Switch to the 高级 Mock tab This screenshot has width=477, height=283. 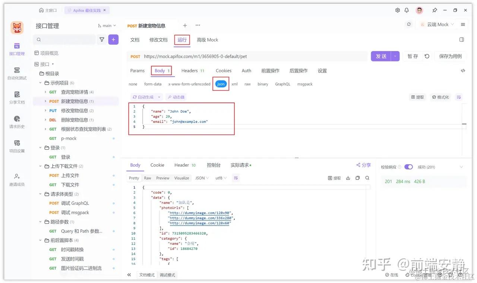[207, 39]
